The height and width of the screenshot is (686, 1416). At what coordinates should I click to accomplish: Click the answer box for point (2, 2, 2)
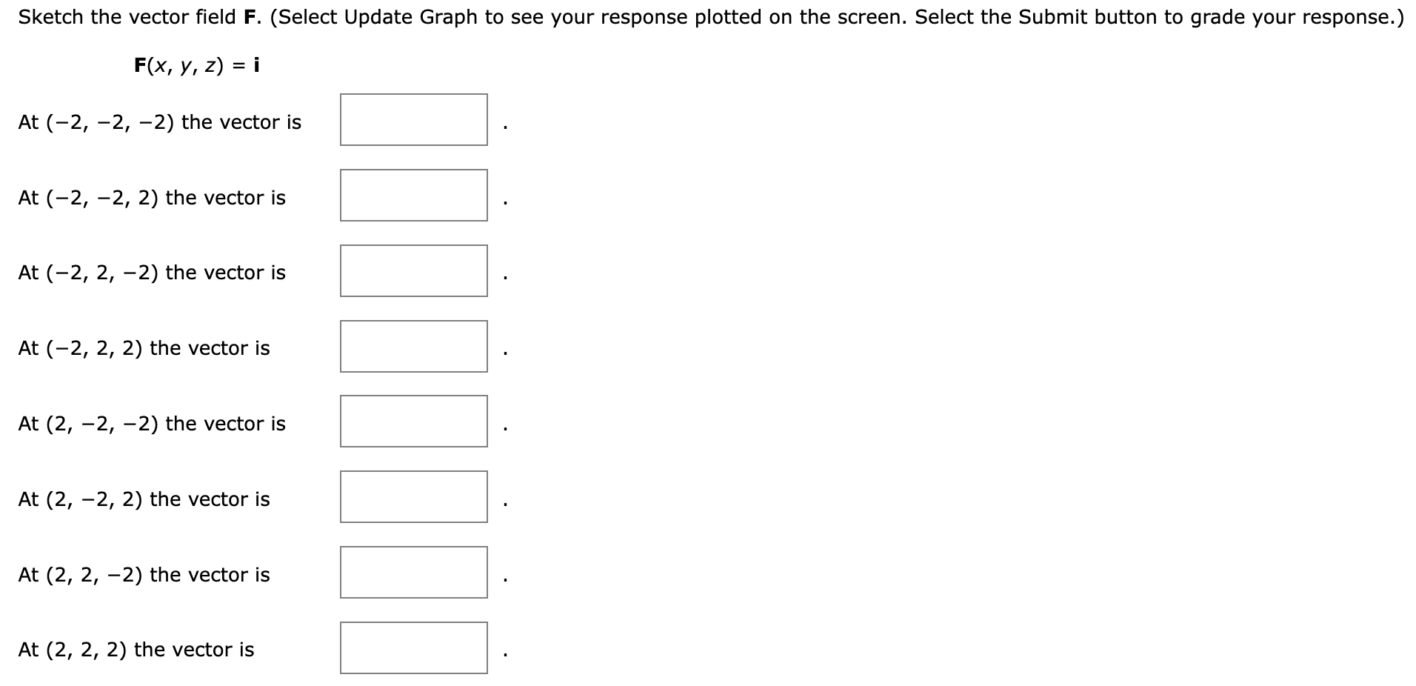(x=413, y=647)
